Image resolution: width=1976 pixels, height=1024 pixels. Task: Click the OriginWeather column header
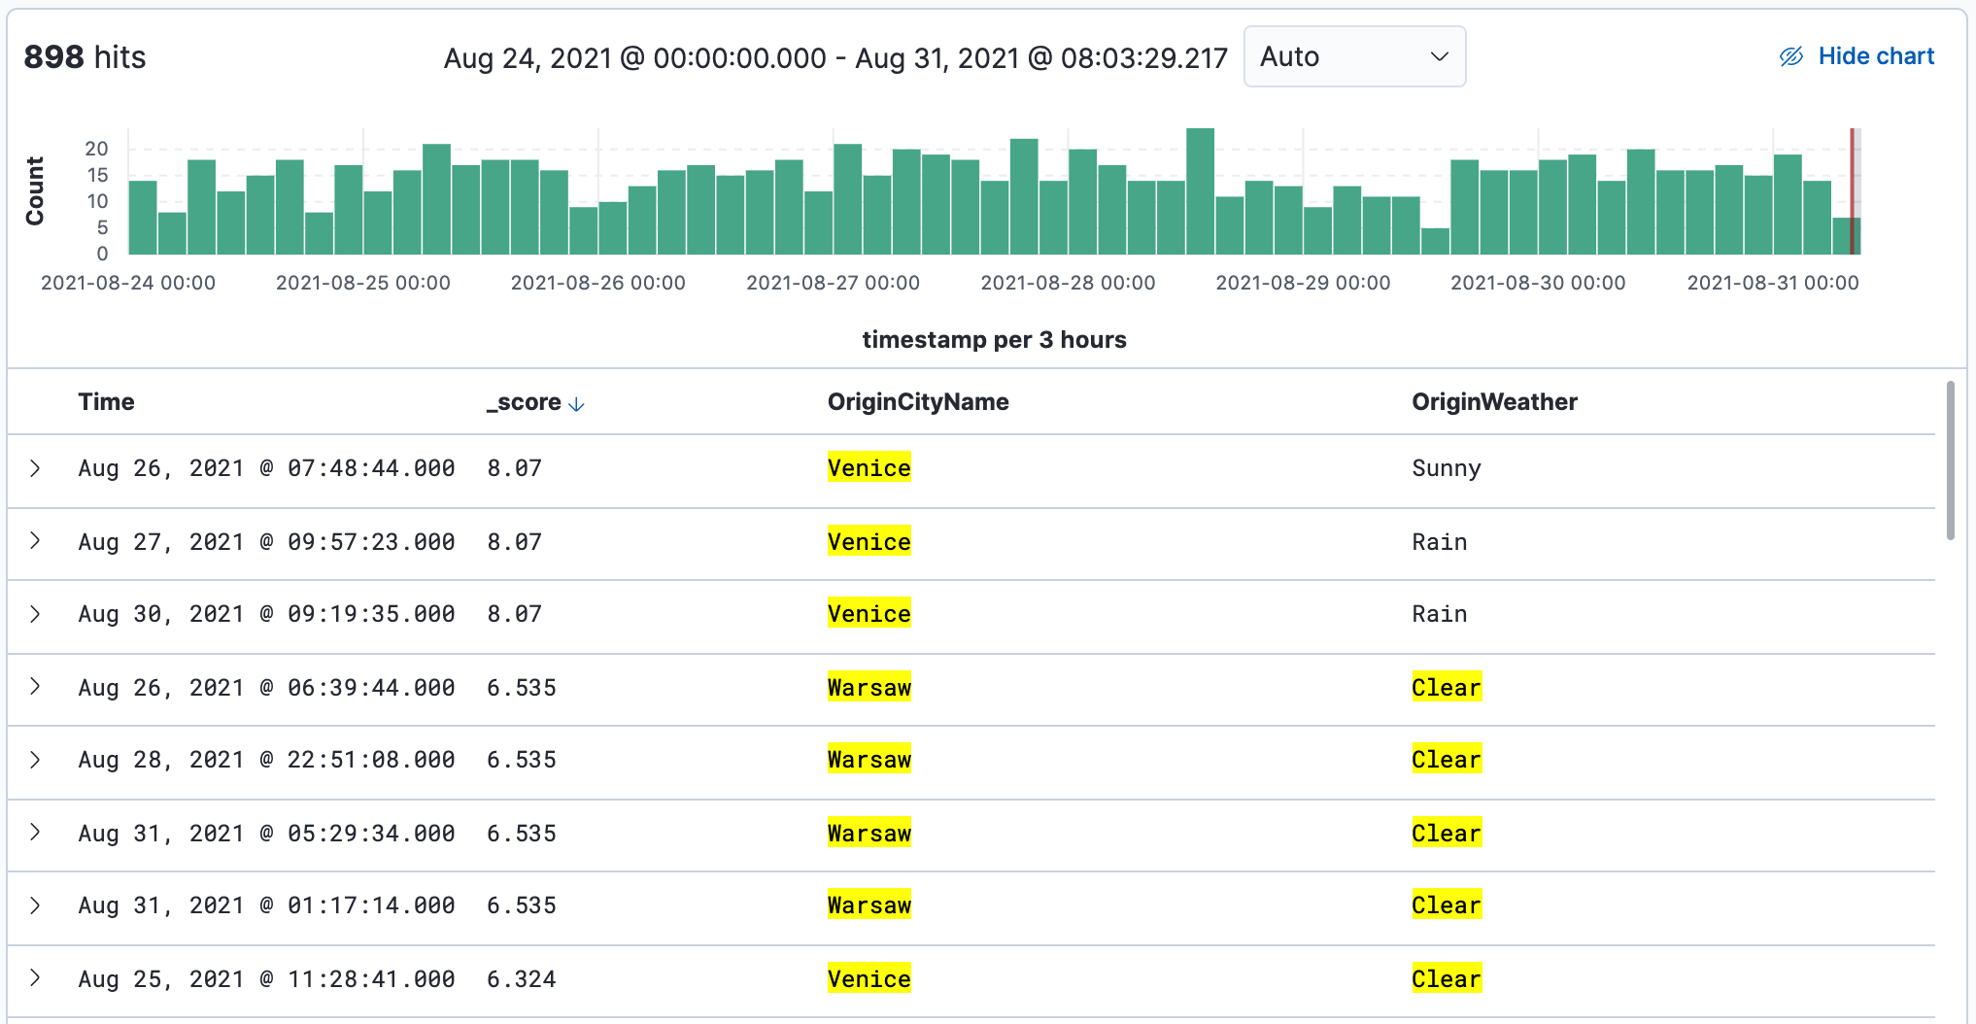1493,402
